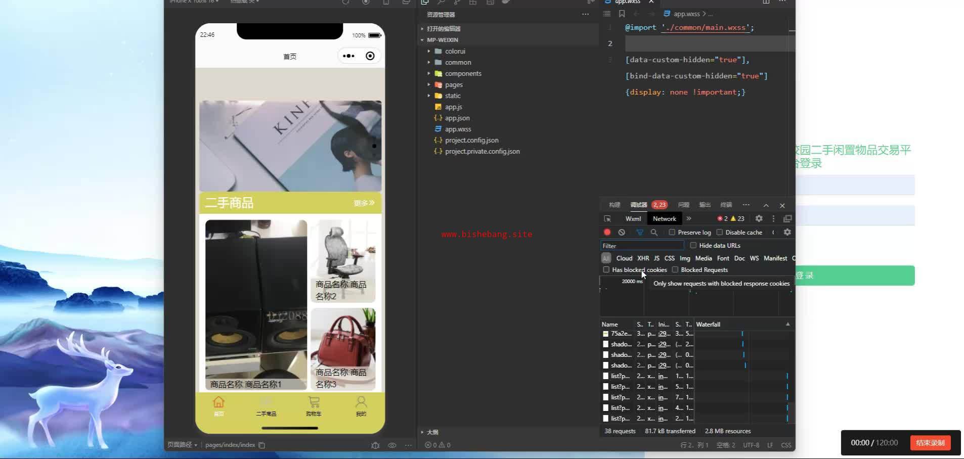Clear the network log with the clear icon
This screenshot has width=964, height=459.
[x=622, y=233]
